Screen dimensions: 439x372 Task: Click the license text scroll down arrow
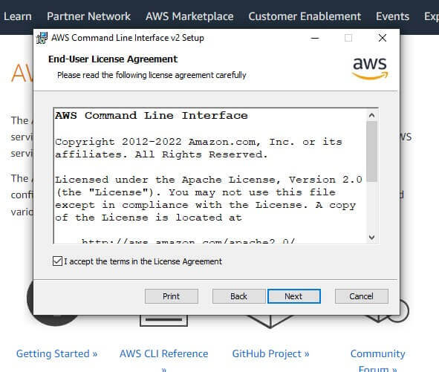pyautogui.click(x=372, y=238)
